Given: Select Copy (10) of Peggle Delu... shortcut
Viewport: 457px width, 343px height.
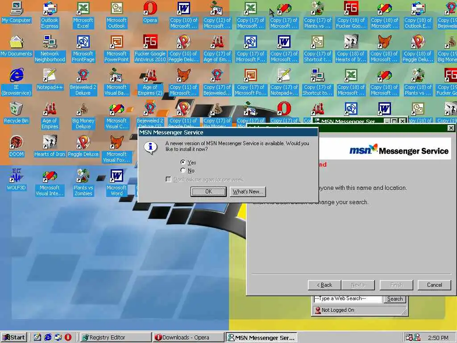Looking at the screenshot, I should click(183, 49).
